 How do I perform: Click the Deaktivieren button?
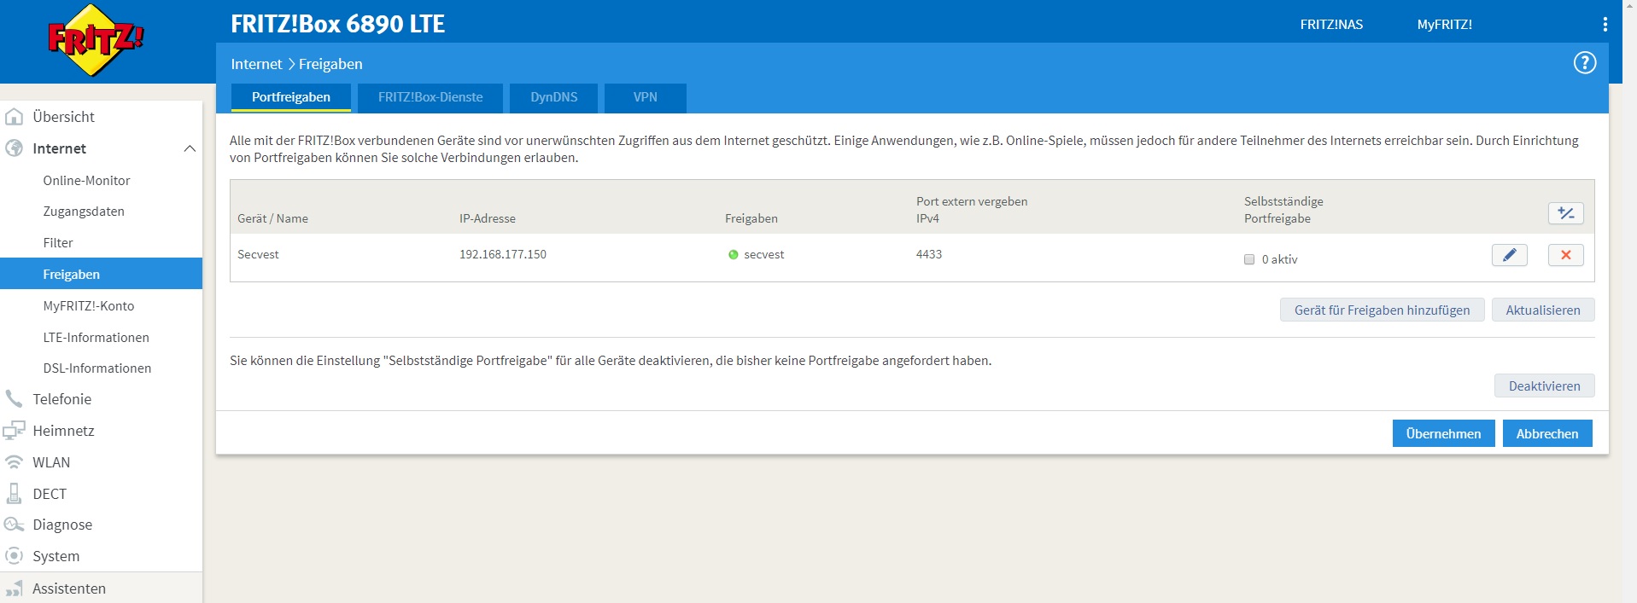click(1544, 386)
